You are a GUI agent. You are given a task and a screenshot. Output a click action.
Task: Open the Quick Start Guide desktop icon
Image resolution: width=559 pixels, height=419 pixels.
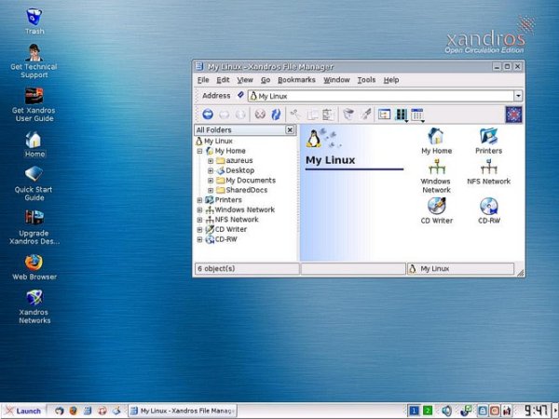[34, 174]
